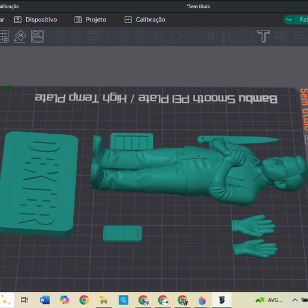
Task: Select the Text shape tool
Action: pyautogui.click(x=263, y=36)
